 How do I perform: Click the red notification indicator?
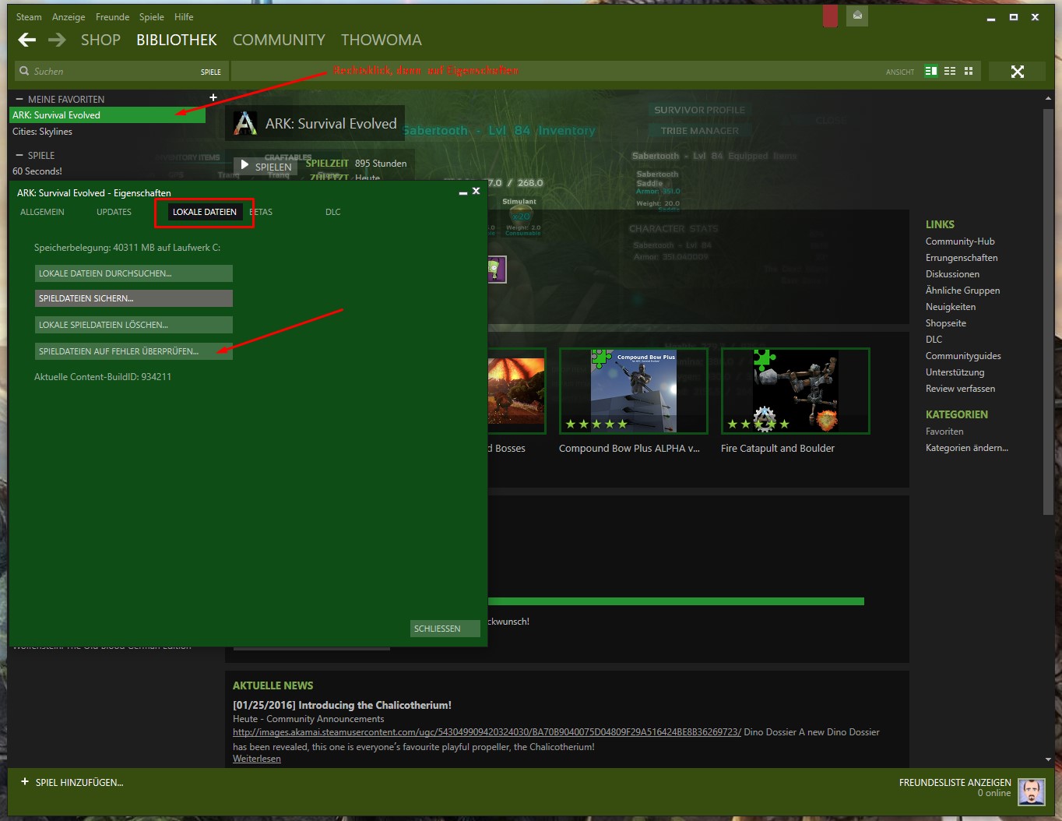[x=830, y=16]
